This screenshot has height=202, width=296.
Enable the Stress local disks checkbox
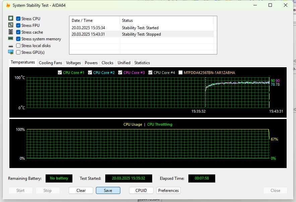18,46
